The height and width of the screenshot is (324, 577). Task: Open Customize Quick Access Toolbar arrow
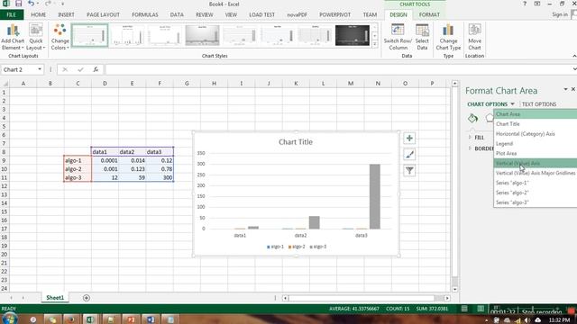[62, 4]
